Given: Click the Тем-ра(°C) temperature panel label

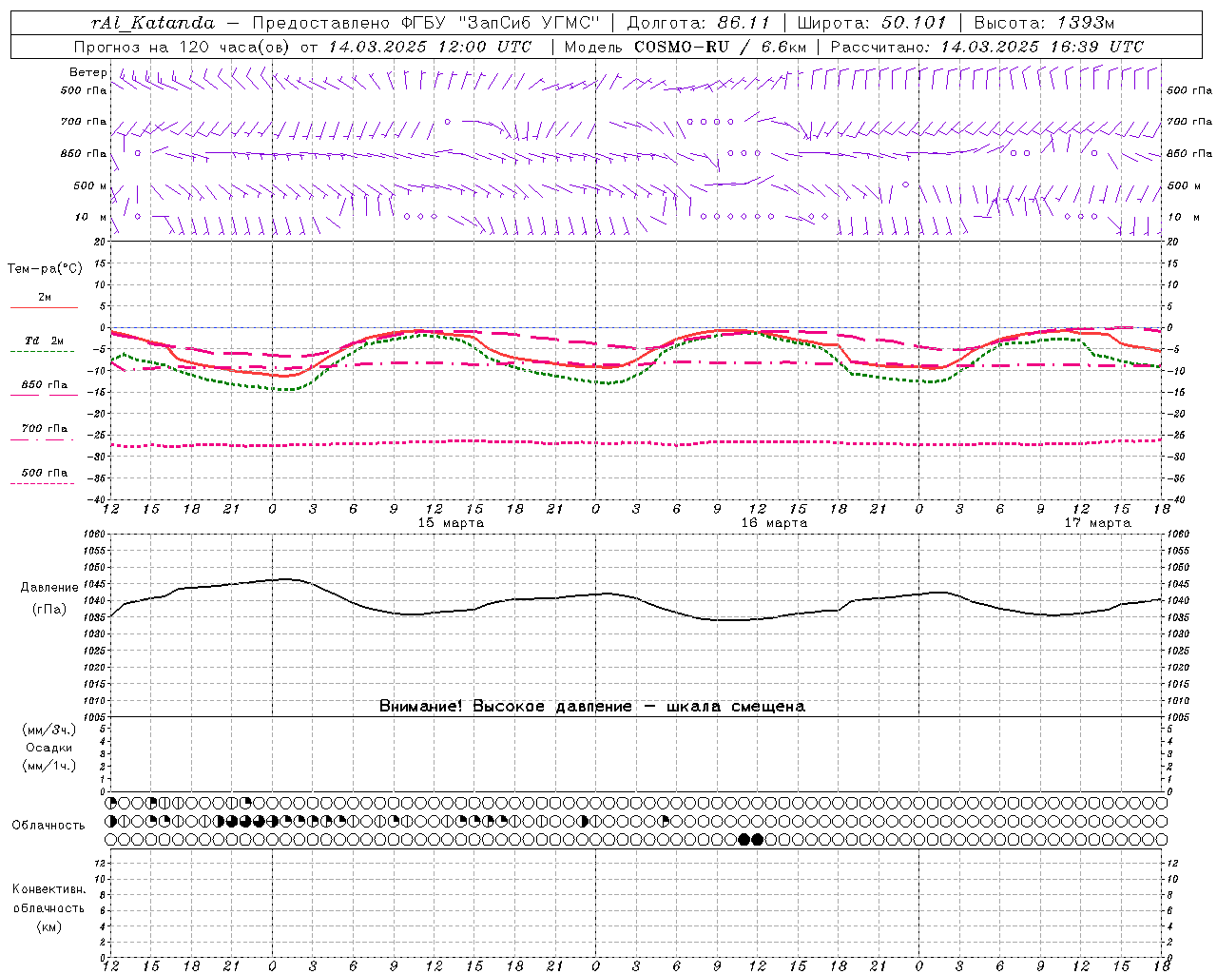Looking at the screenshot, I should click(x=45, y=269).
